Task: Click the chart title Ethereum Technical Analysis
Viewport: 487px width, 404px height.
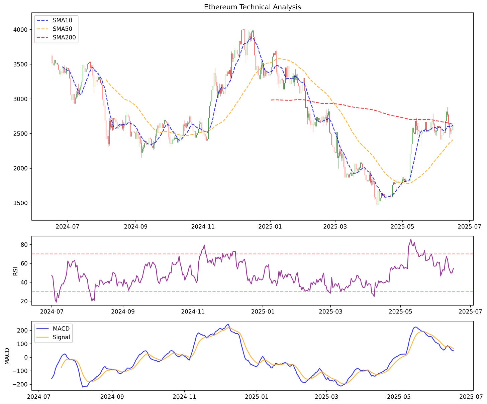Action: pyautogui.click(x=253, y=7)
